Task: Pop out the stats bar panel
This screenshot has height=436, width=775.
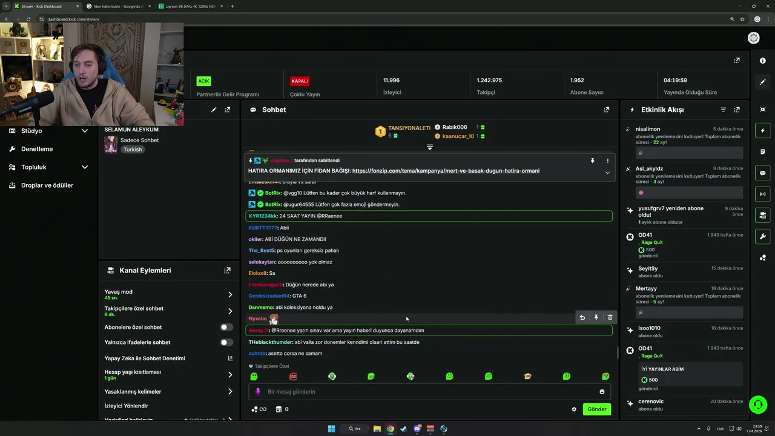Action: click(x=737, y=61)
